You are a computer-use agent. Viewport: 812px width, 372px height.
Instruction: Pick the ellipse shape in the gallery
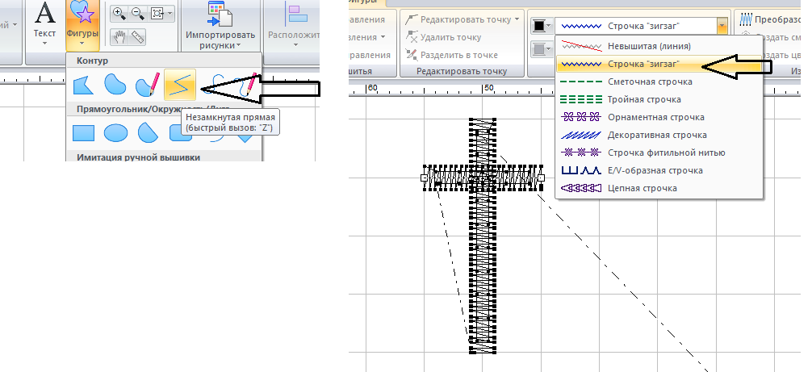(115, 132)
